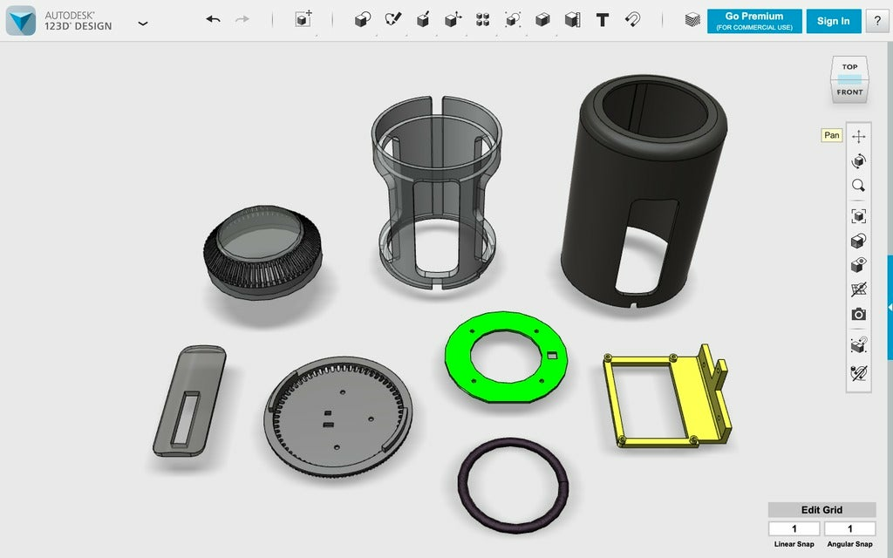Open Help with the question mark button
893x558 pixels.
coord(877,21)
